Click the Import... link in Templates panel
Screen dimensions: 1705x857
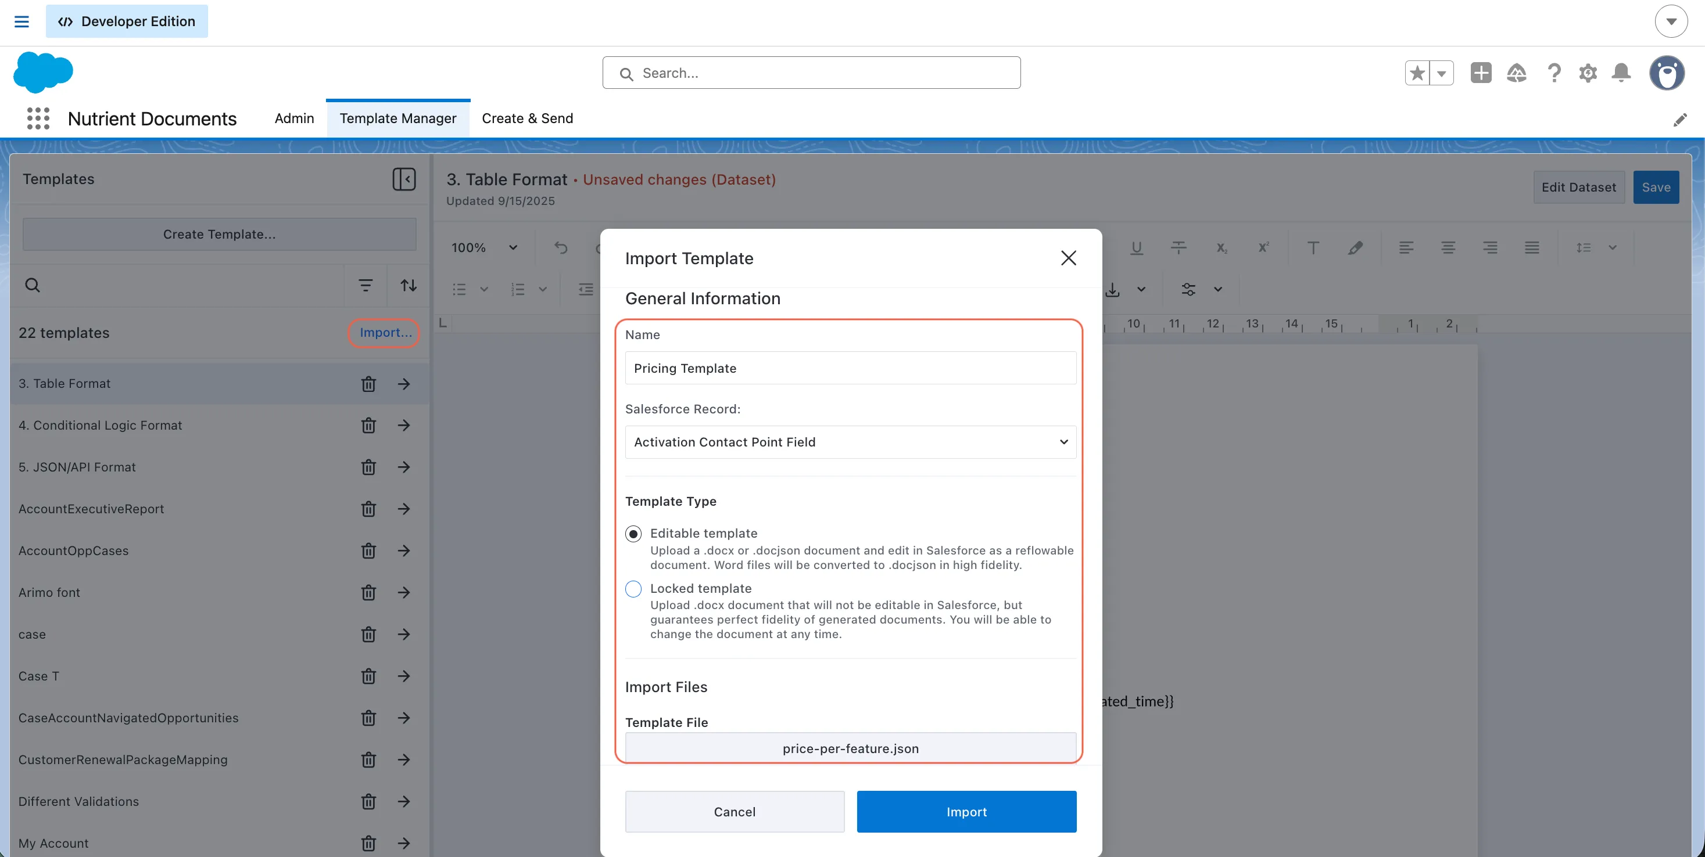tap(385, 333)
